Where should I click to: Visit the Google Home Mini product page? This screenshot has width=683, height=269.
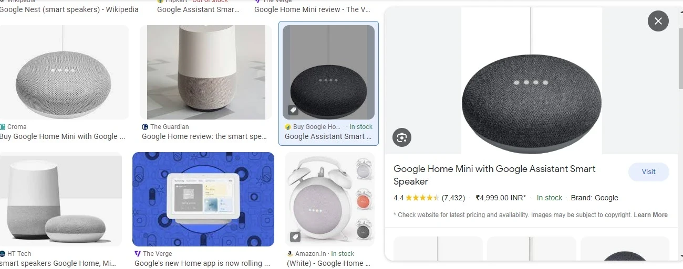coord(648,172)
